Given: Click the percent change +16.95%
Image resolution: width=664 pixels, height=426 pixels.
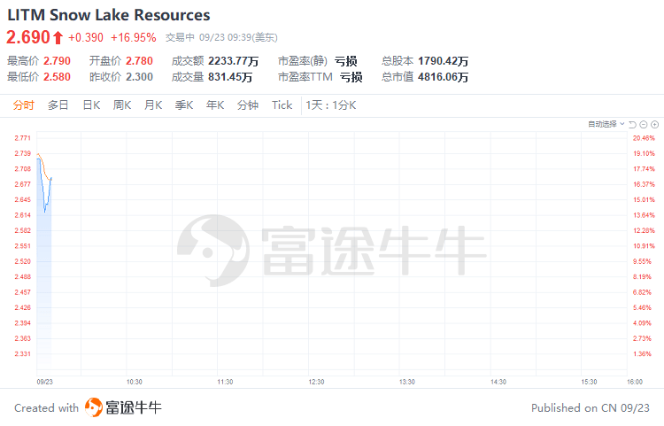Looking at the screenshot, I should pos(134,38).
